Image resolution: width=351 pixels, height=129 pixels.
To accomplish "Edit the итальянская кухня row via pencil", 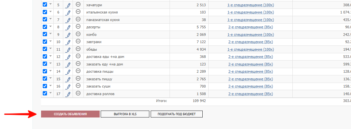I will click(68, 13).
